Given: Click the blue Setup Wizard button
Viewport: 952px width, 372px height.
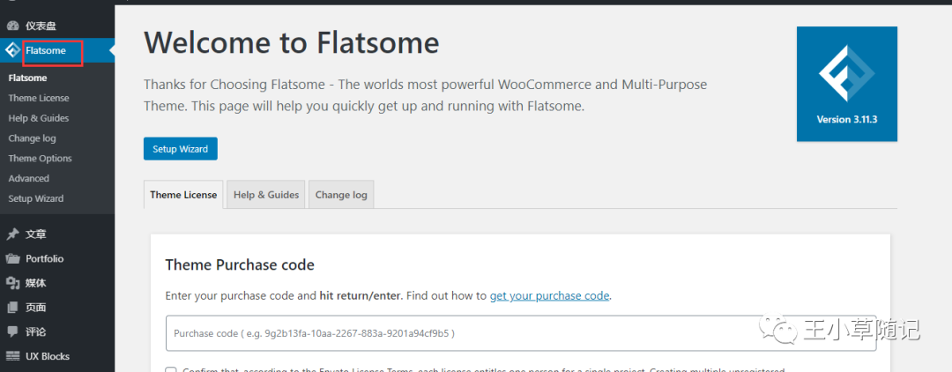Looking at the screenshot, I should pyautogui.click(x=181, y=149).
